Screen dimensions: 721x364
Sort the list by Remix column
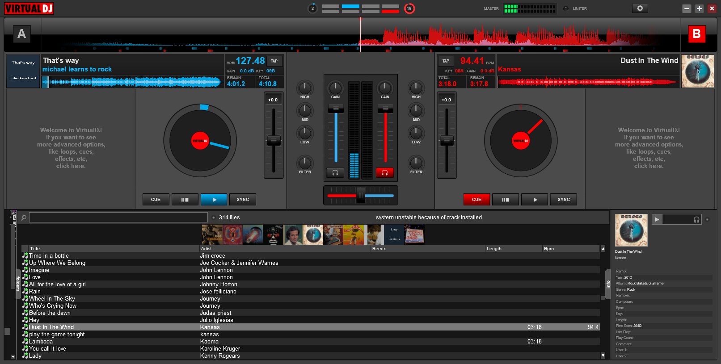coord(428,249)
